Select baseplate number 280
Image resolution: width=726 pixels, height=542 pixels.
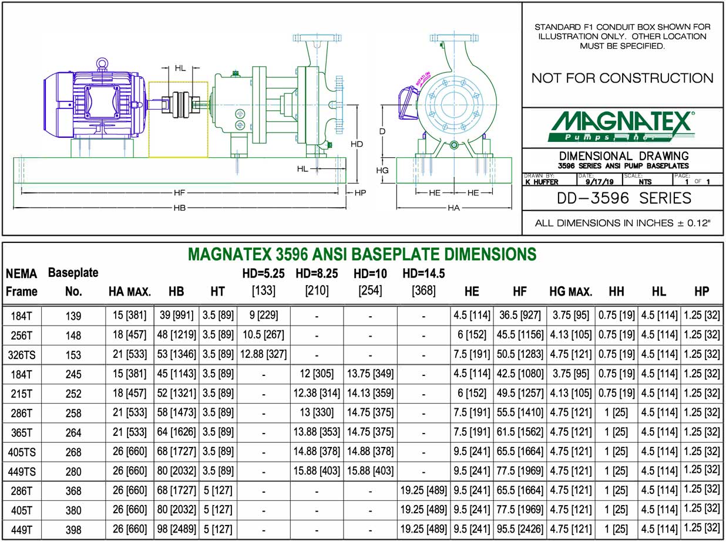click(x=73, y=472)
